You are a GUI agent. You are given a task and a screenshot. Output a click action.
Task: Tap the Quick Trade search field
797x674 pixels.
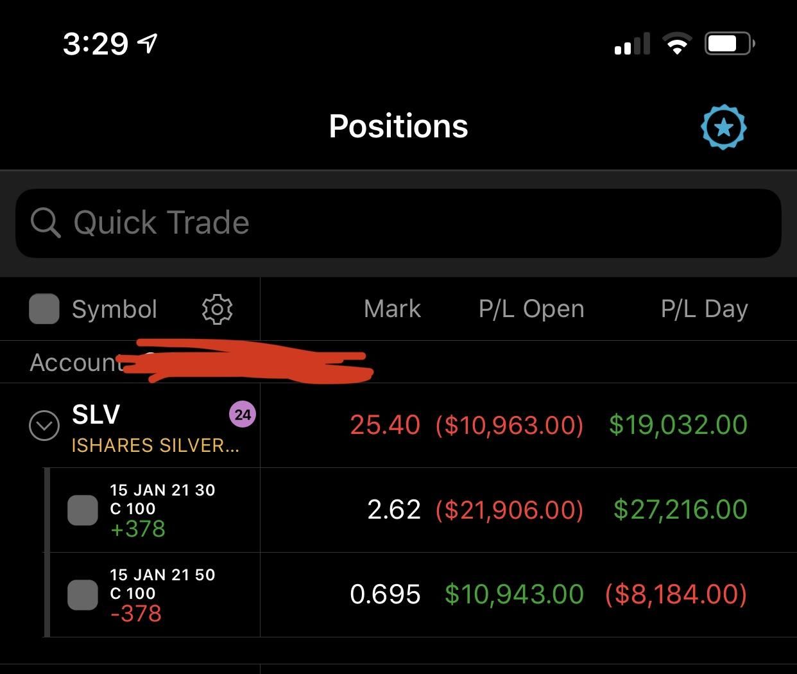coord(398,223)
